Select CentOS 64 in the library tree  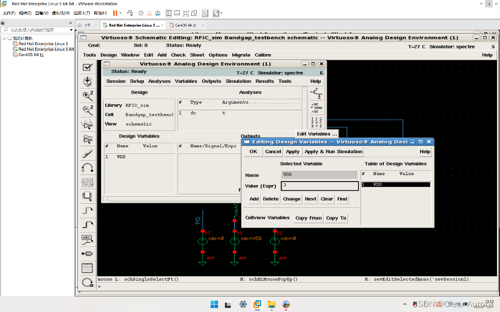pos(31,55)
